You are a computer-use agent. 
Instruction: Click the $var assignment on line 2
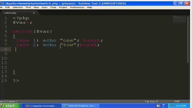(x=22, y=22)
